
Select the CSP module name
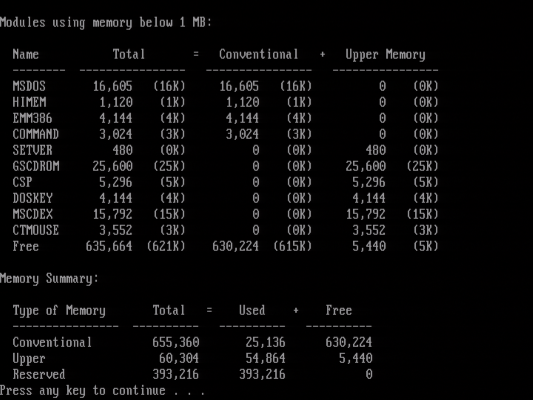(x=22, y=182)
